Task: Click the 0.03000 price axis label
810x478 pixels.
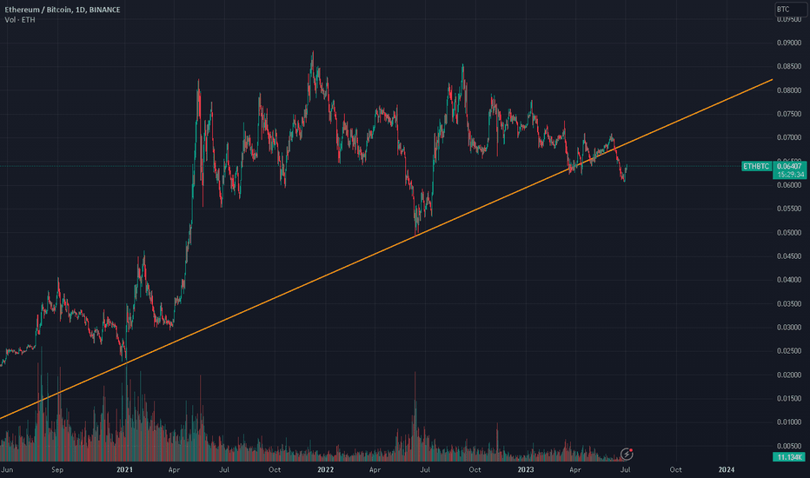Action: pos(789,328)
